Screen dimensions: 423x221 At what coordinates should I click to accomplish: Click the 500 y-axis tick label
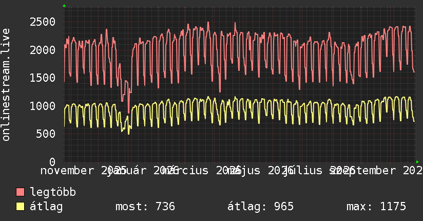[x=46, y=134]
